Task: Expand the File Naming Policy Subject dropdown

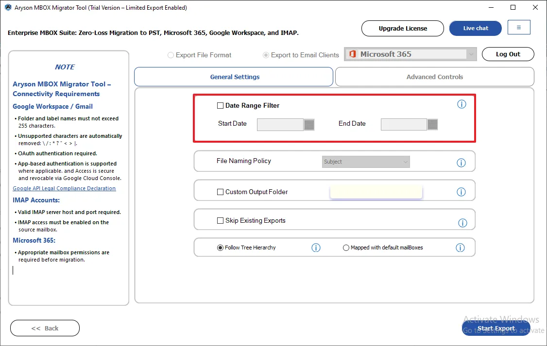Action: pos(366,162)
